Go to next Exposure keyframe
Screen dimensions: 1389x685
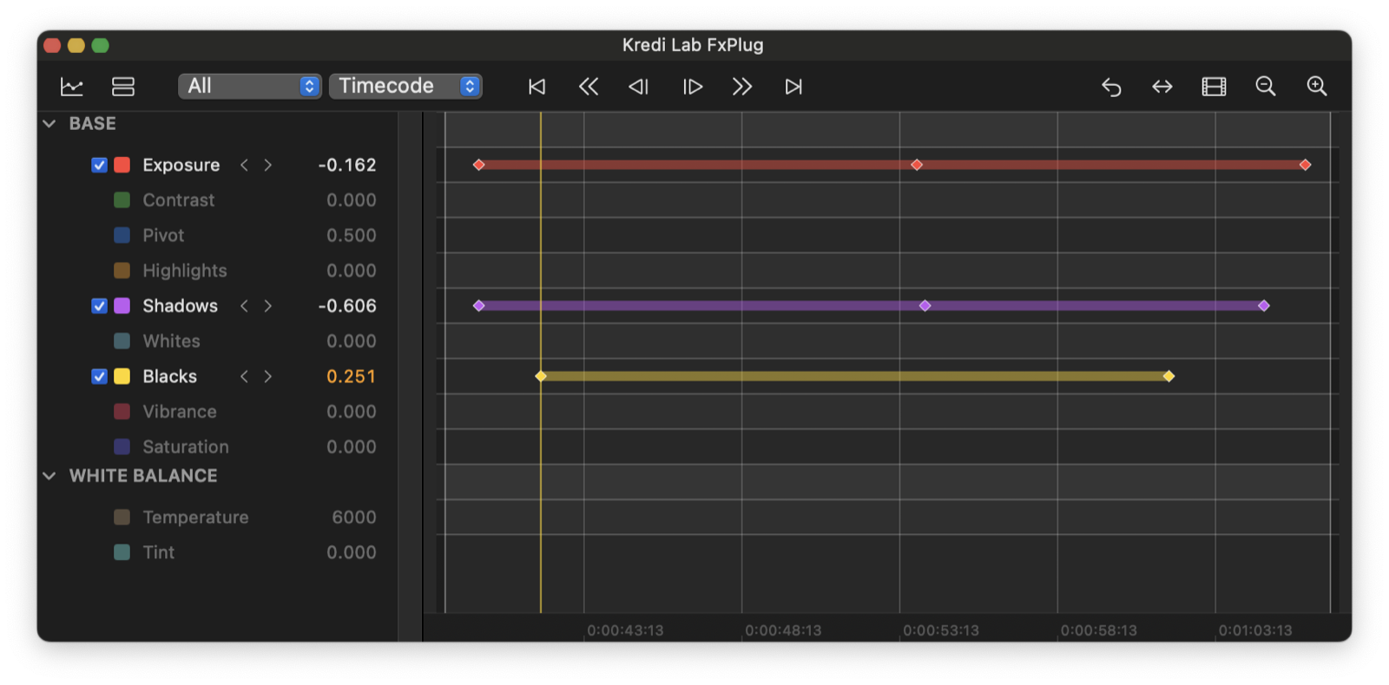point(268,165)
